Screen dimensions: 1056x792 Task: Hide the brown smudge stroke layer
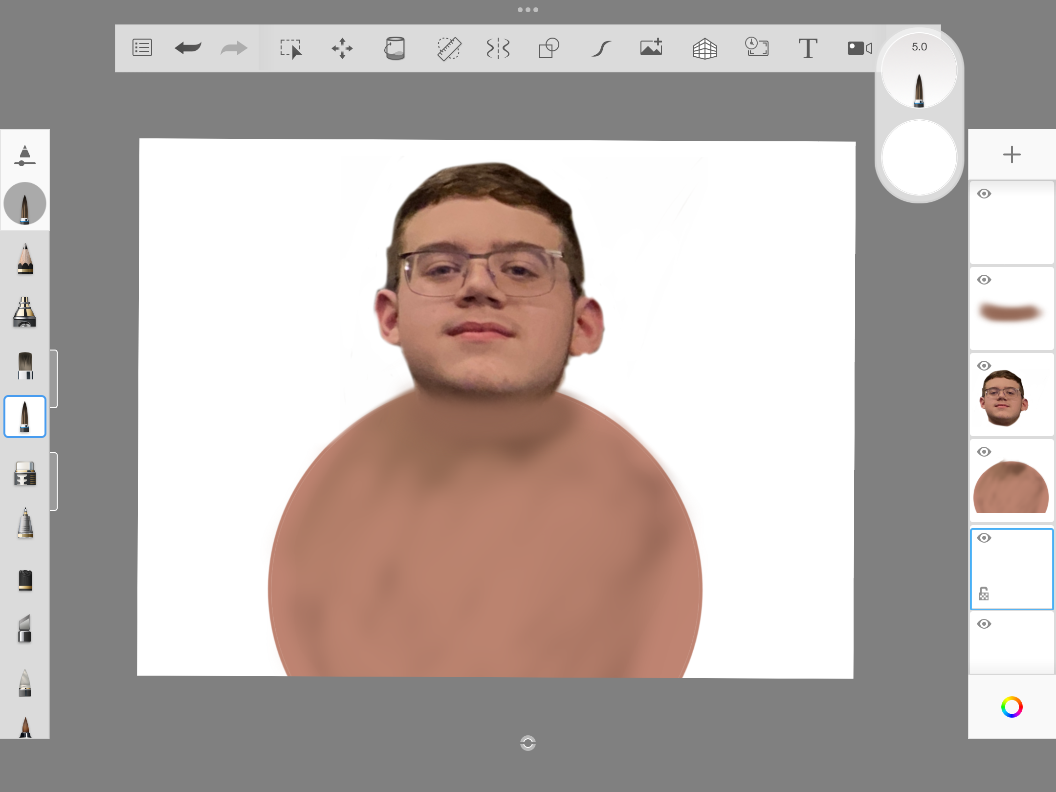pyautogui.click(x=984, y=280)
